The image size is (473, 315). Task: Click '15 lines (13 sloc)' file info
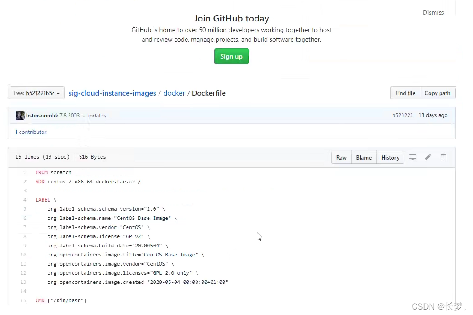(x=42, y=157)
